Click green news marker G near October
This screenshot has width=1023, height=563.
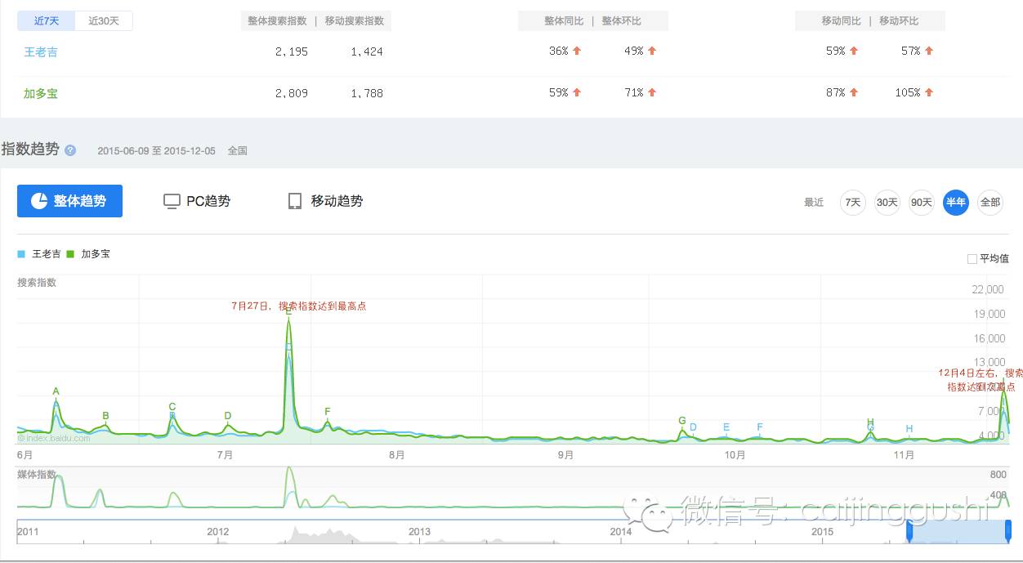[x=682, y=421]
